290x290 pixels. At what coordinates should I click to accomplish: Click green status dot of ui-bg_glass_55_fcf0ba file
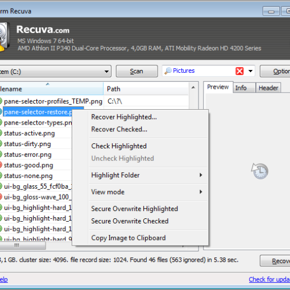pyautogui.click(x=1, y=187)
